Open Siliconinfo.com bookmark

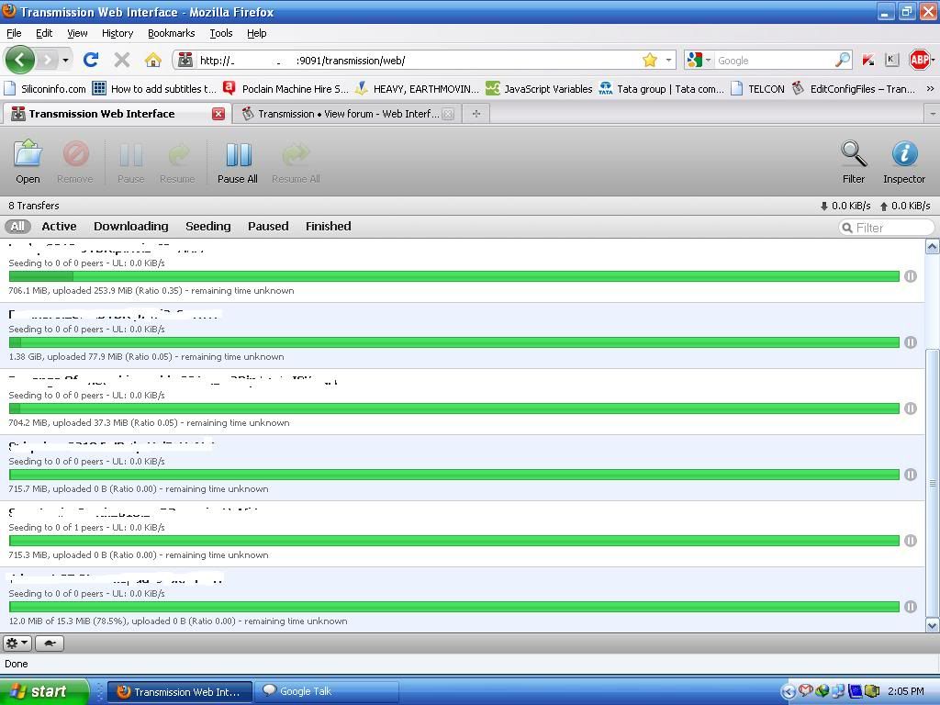tap(46, 89)
